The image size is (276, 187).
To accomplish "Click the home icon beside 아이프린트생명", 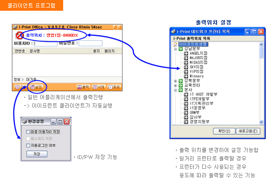I will click(x=175, y=44).
